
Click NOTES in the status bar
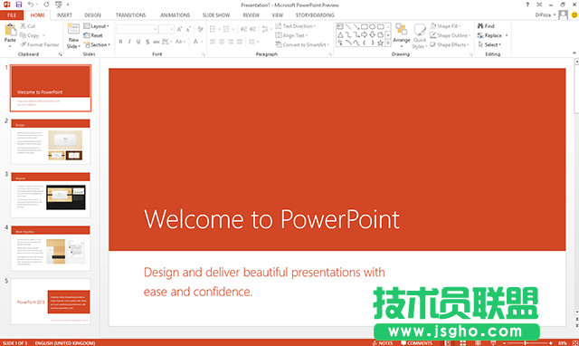pyautogui.click(x=383, y=343)
